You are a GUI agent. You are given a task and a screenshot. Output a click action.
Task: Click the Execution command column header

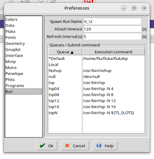pos(113,52)
